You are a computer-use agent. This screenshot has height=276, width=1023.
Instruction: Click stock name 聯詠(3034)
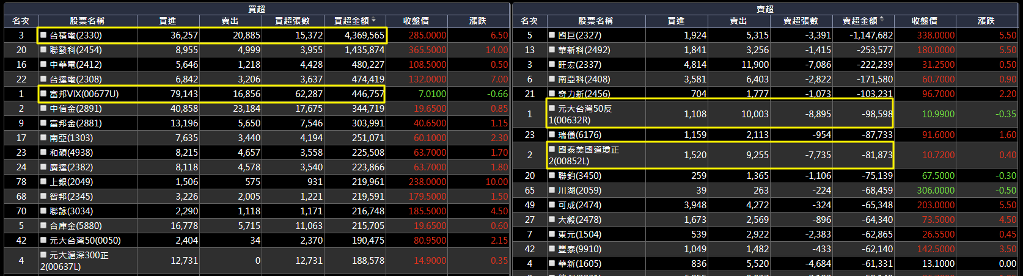[71, 211]
